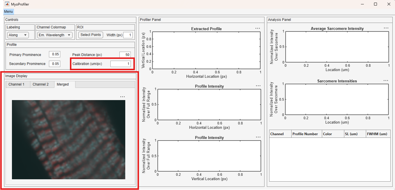The height and width of the screenshot is (190, 395).
Task: Open Average Sarcomere Intensity plot ellipsis menu
Action: tap(386, 28)
